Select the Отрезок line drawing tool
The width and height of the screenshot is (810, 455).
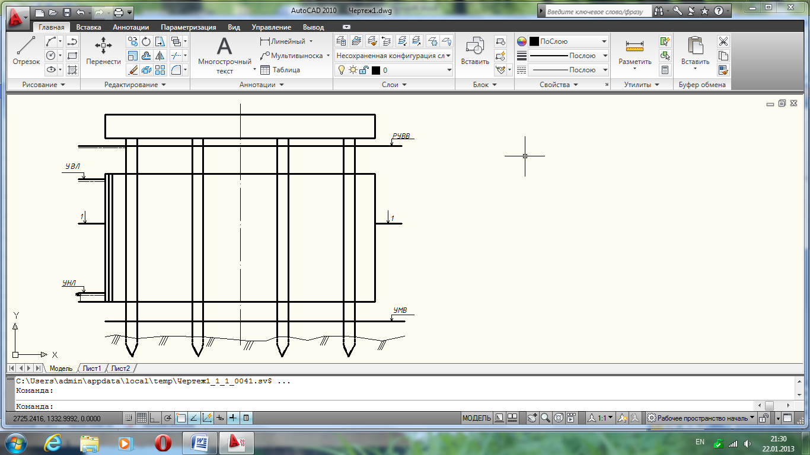26,51
